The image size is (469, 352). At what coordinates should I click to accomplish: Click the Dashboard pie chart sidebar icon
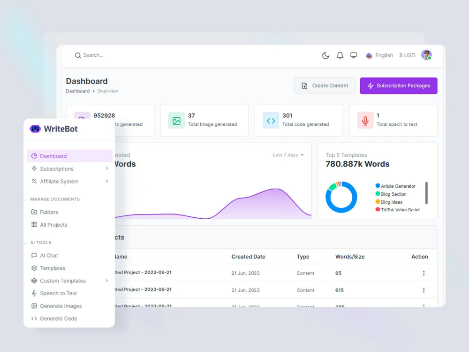34,156
